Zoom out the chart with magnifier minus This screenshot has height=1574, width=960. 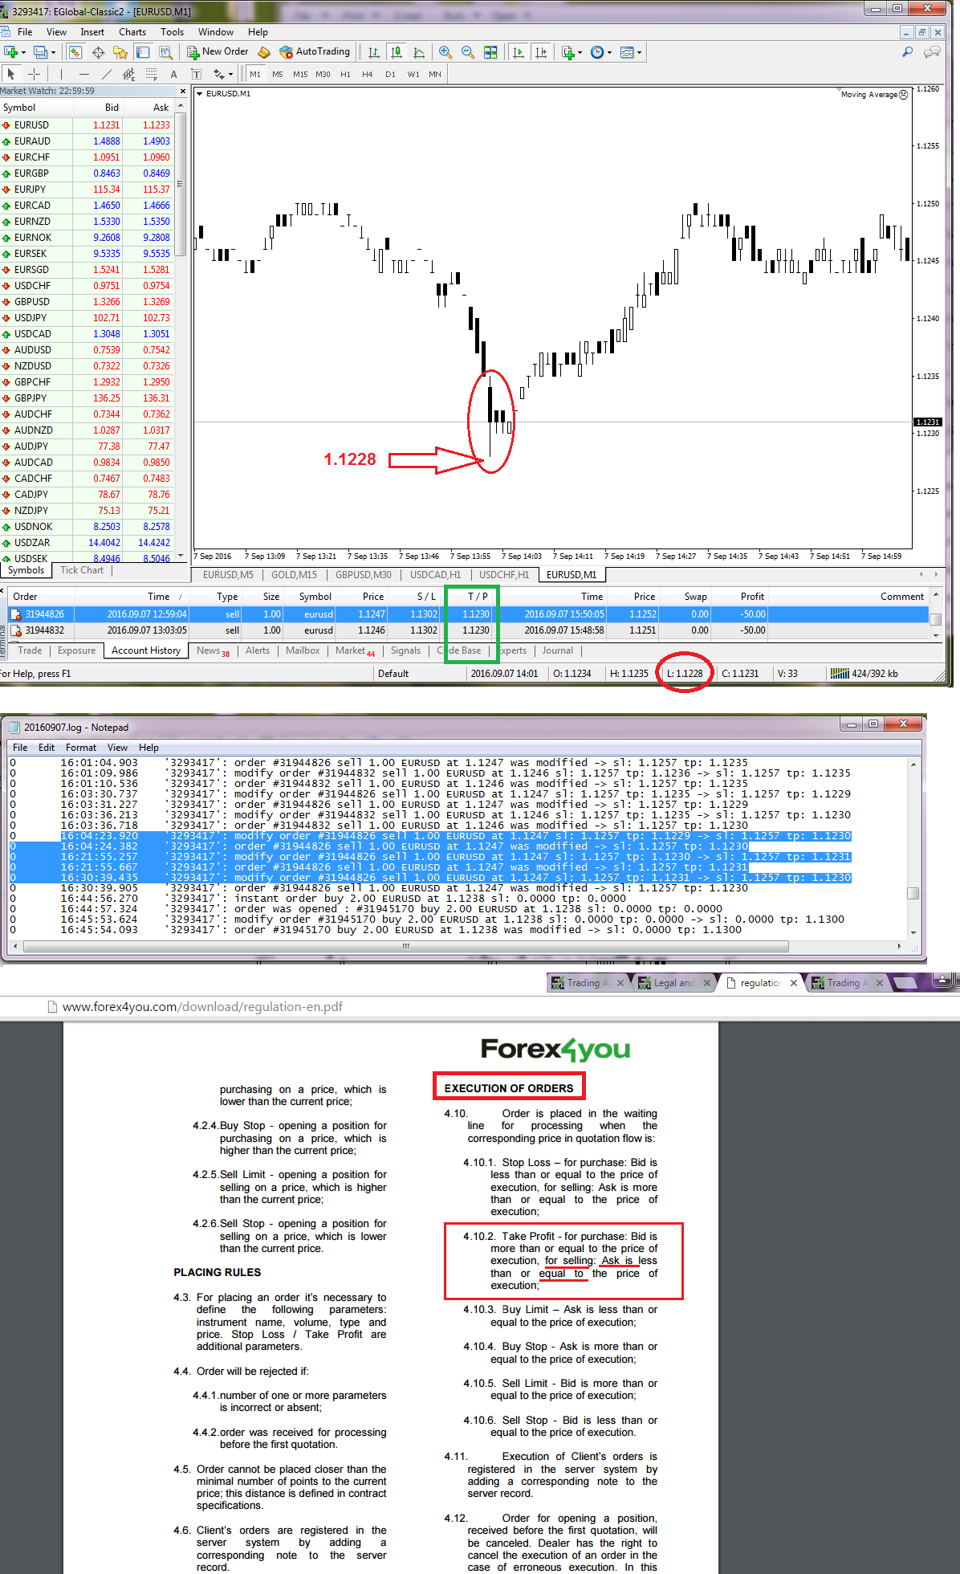tap(467, 52)
